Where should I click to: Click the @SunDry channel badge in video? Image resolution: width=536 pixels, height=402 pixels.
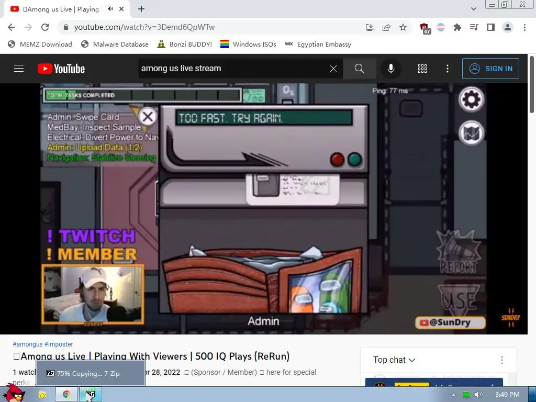pos(450,322)
